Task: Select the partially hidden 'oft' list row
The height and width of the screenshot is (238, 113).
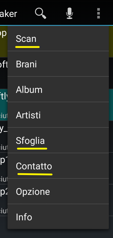Action: click(4, 73)
